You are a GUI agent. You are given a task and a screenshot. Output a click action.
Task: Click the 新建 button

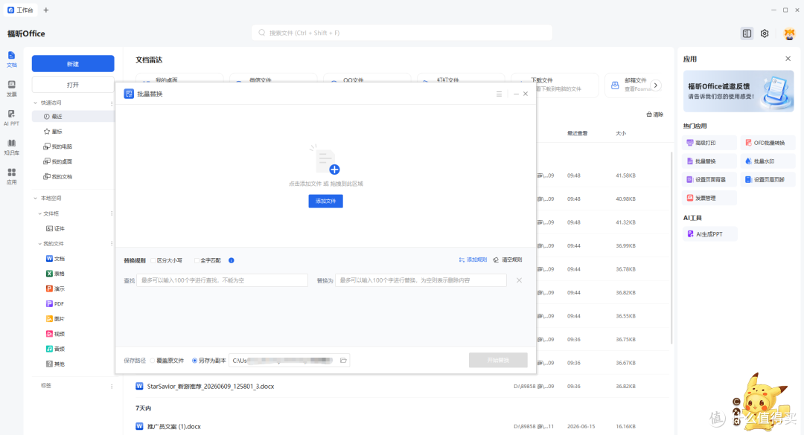click(x=73, y=64)
